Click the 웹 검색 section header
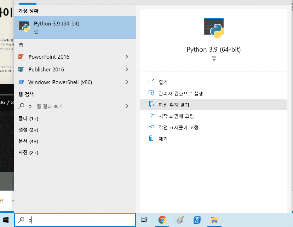The image size is (293, 227). [x=26, y=94]
